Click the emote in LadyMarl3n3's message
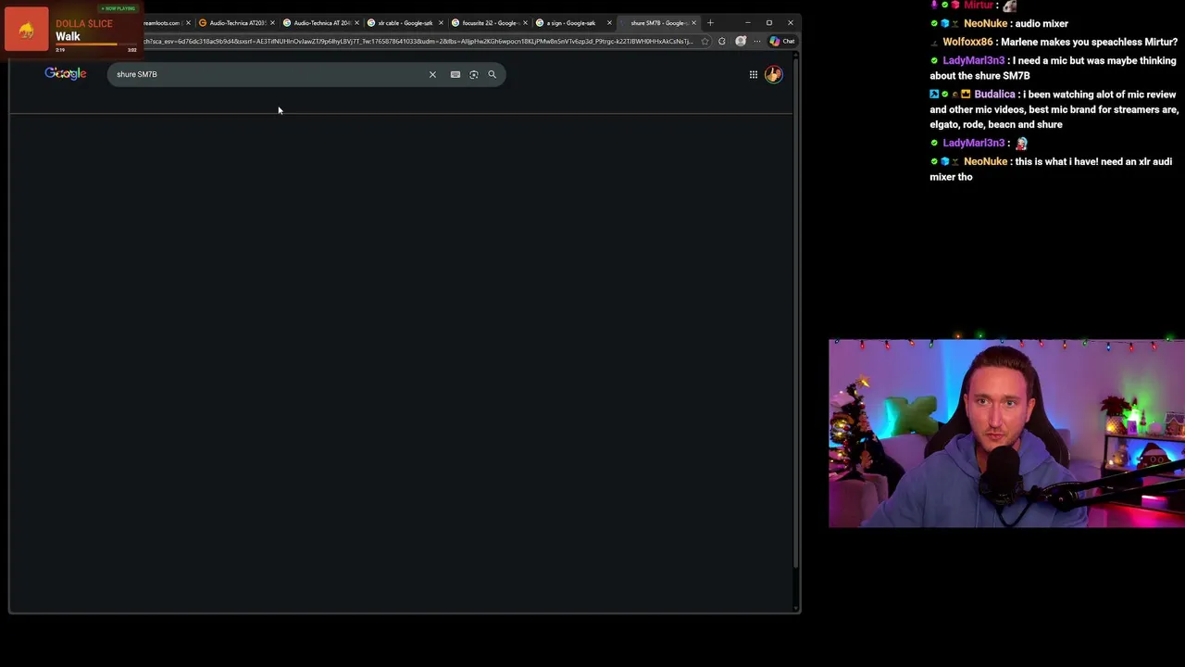Screen dimensions: 1185x667 point(1021,144)
